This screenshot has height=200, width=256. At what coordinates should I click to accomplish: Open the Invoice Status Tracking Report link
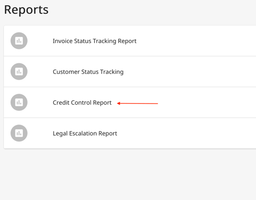[95, 41]
